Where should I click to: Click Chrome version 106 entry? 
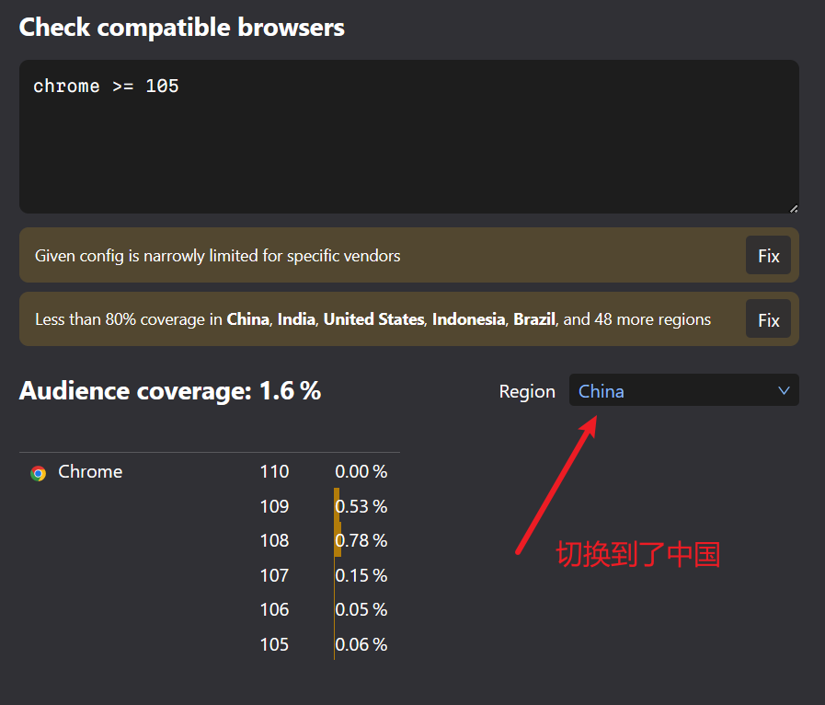click(274, 609)
